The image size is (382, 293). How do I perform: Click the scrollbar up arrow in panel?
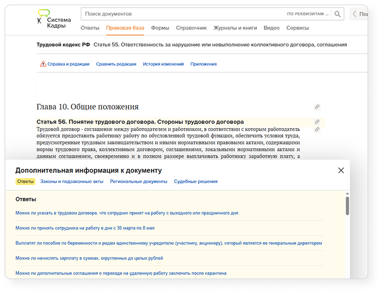(x=347, y=193)
